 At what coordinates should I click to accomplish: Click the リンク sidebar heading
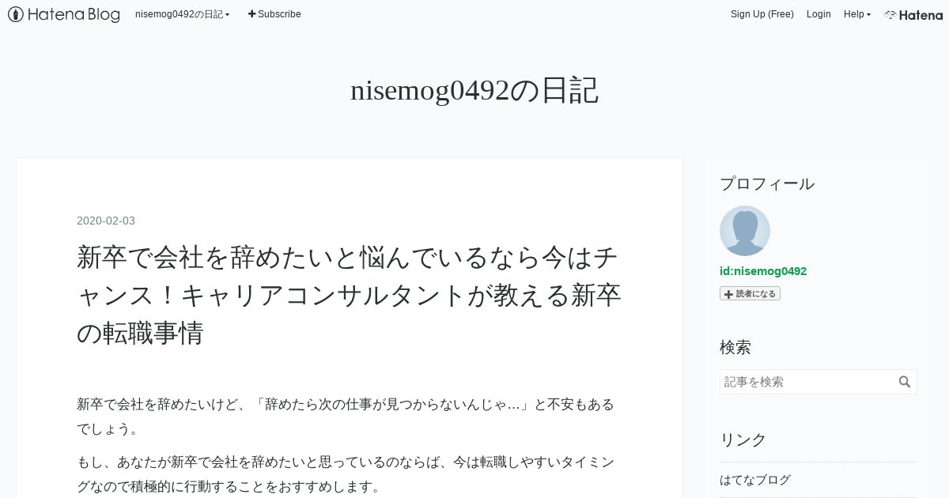(x=743, y=440)
